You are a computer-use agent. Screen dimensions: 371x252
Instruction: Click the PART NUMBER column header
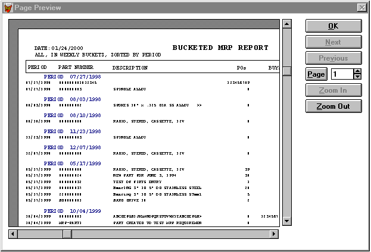point(76,67)
